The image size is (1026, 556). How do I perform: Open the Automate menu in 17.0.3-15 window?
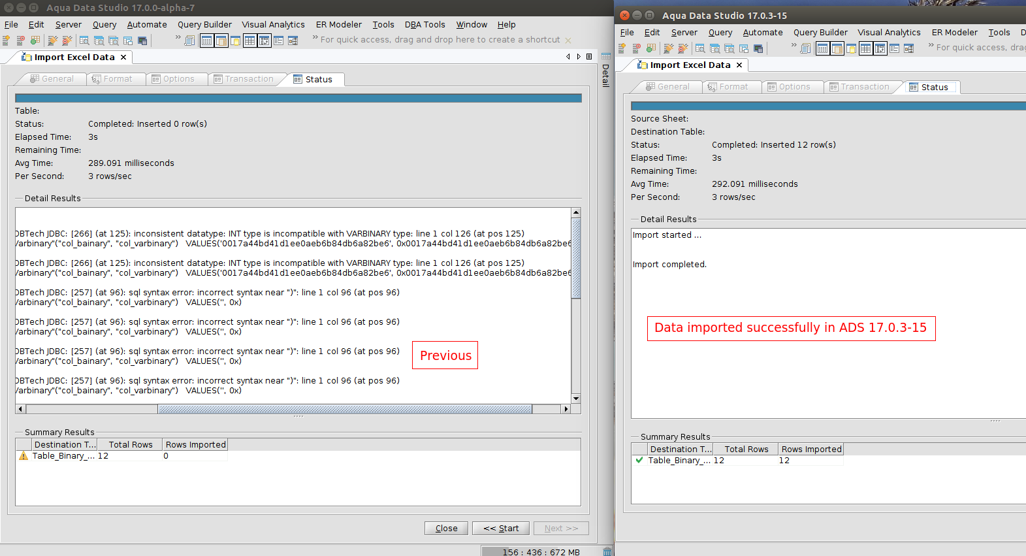pos(763,33)
